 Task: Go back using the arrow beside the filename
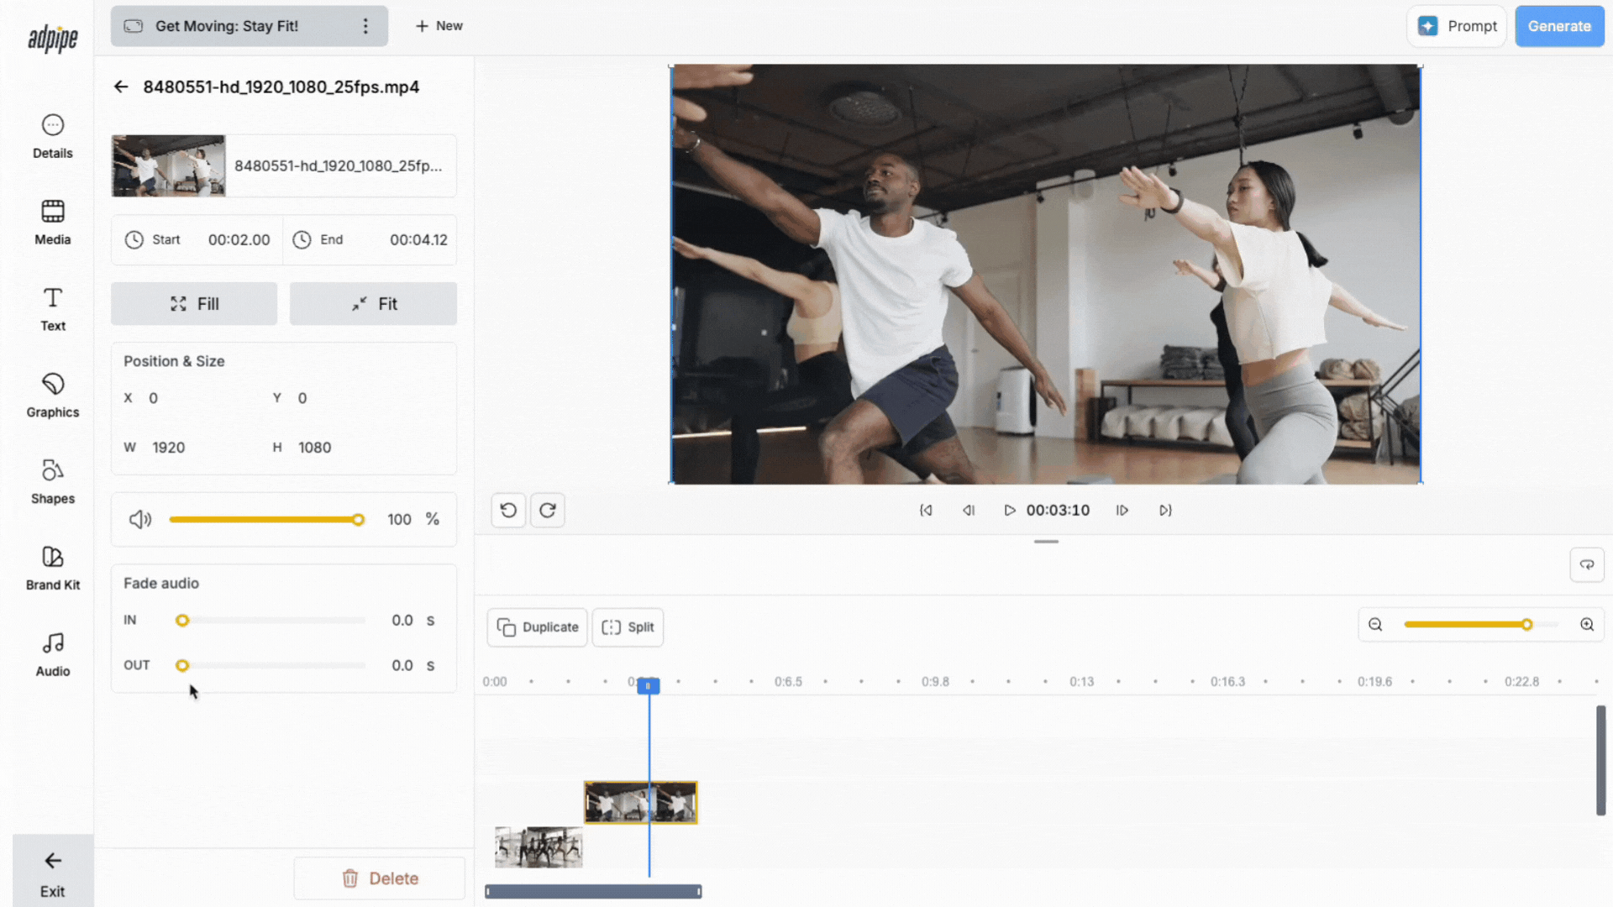click(x=121, y=87)
